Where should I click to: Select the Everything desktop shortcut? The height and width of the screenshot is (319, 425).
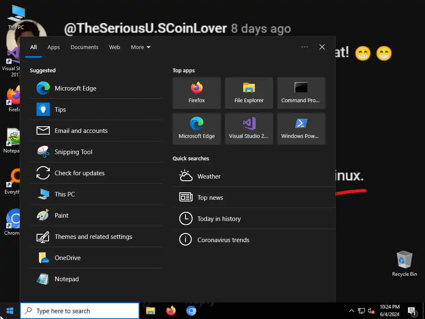[12, 182]
